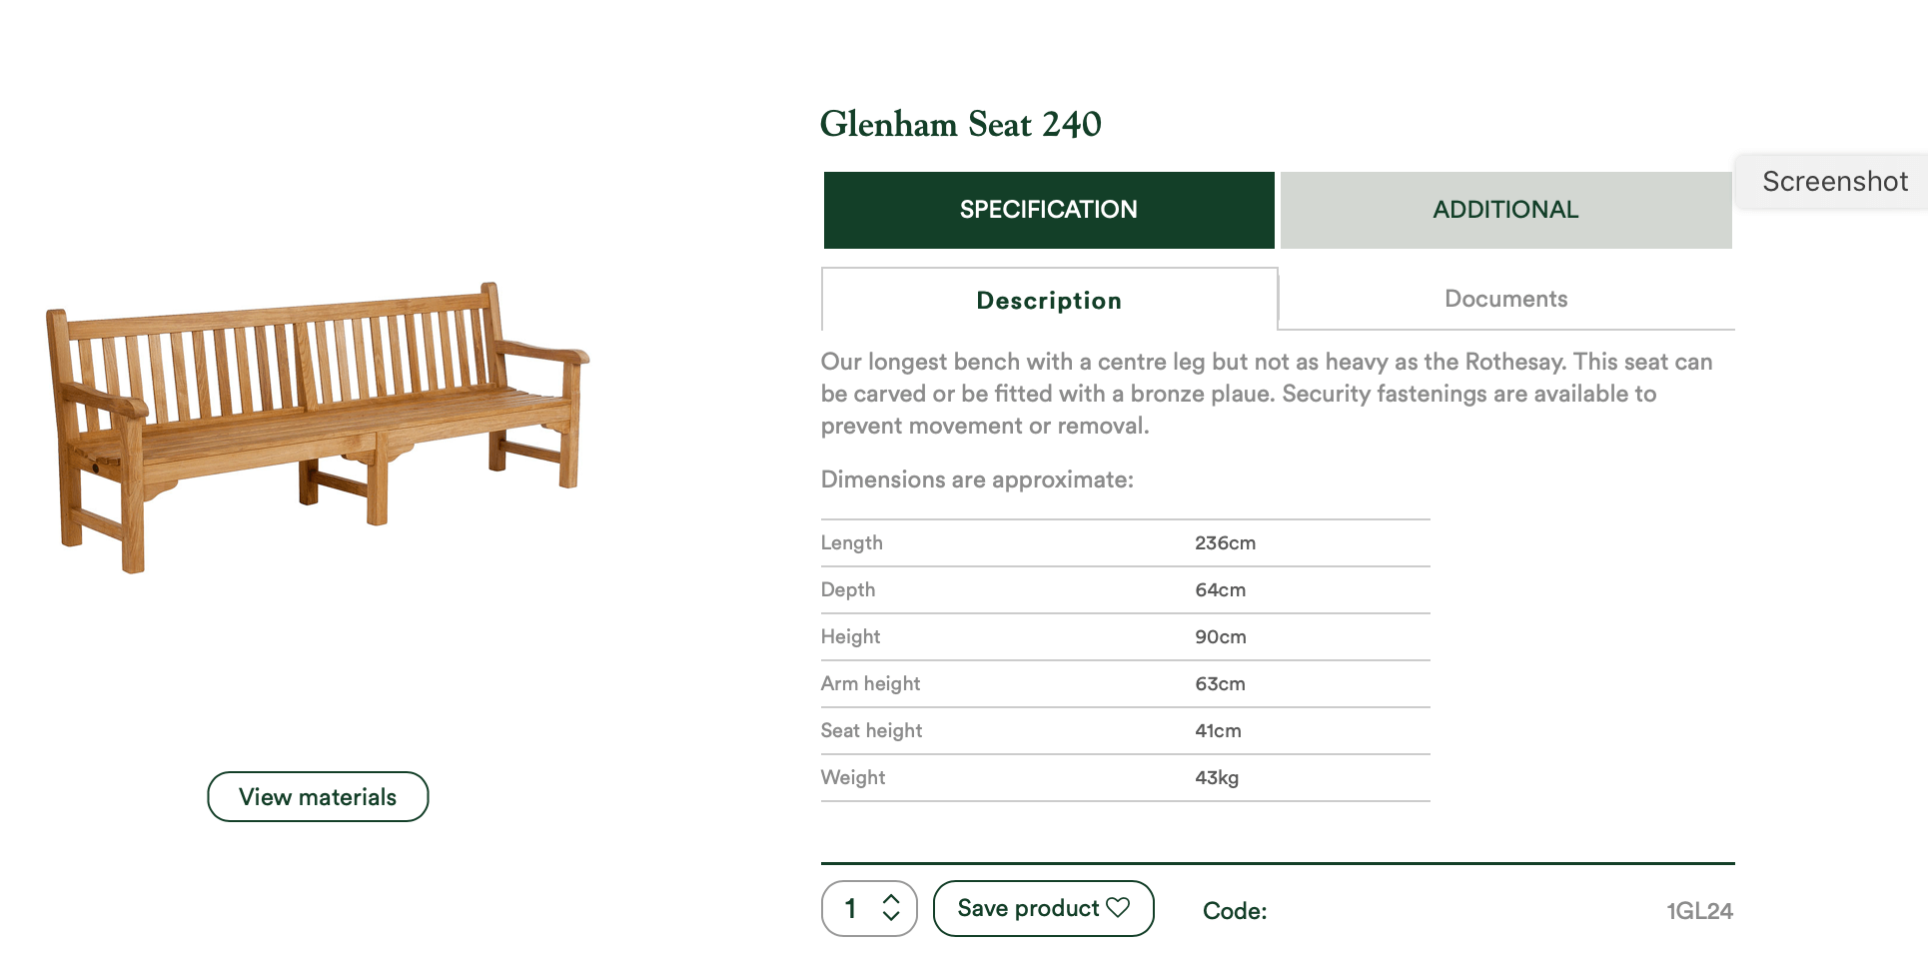
Task: Select the product code 1GL24
Action: click(x=1699, y=911)
